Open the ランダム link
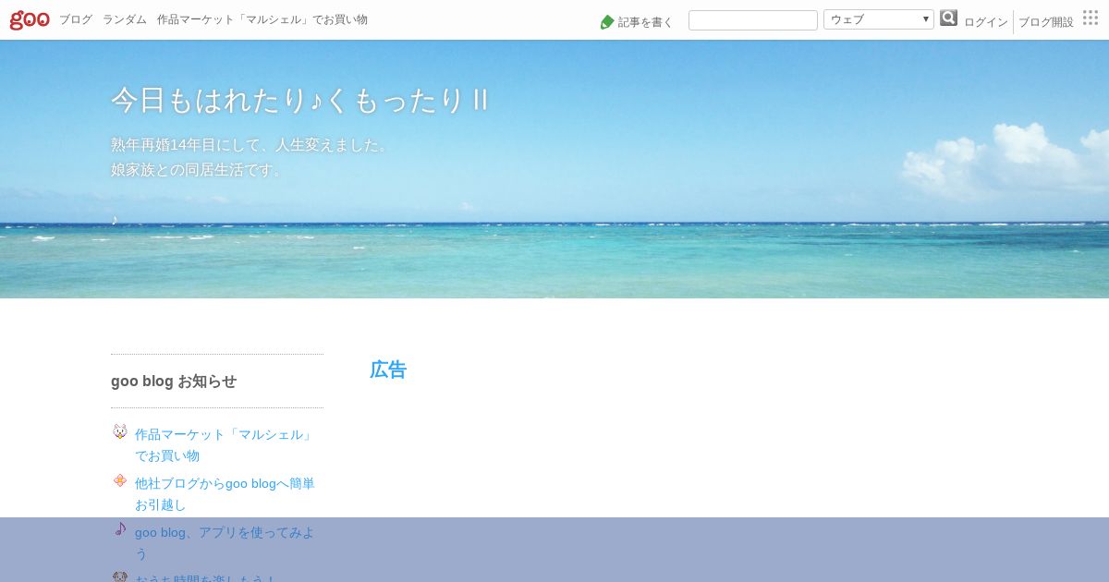The image size is (1109, 582). (125, 19)
